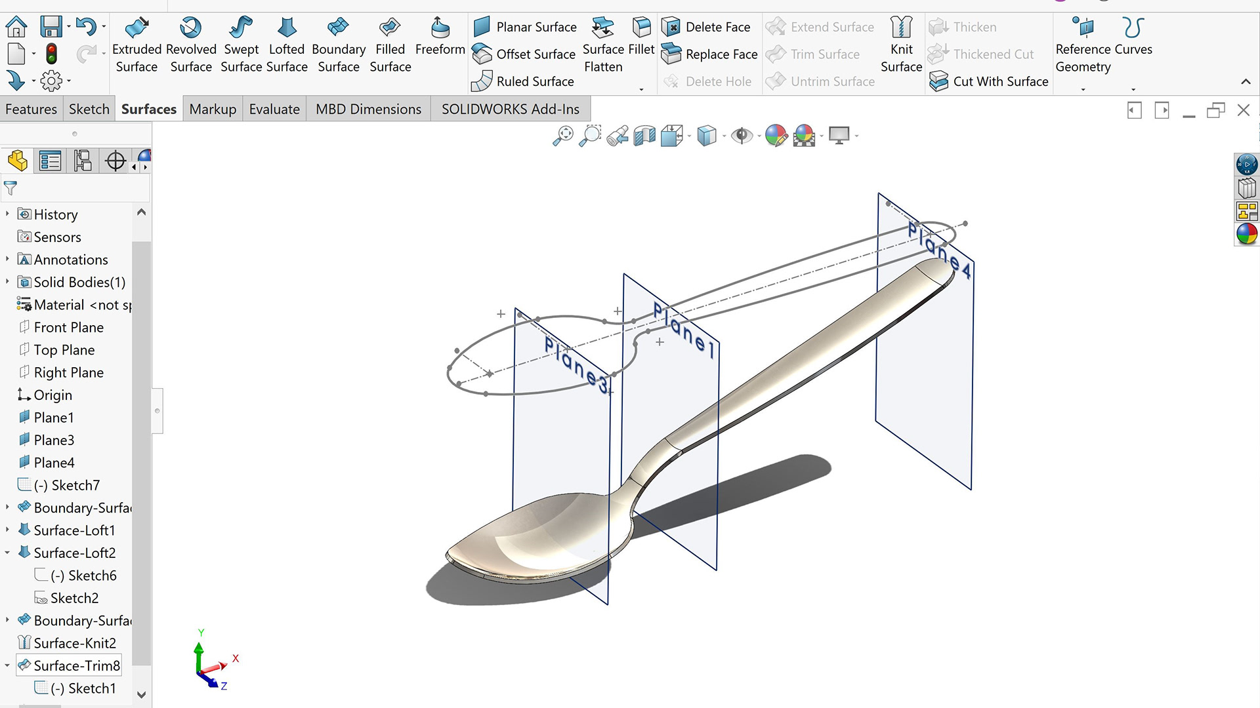Image resolution: width=1260 pixels, height=708 pixels.
Task: Click the Section View icon
Action: click(x=644, y=136)
